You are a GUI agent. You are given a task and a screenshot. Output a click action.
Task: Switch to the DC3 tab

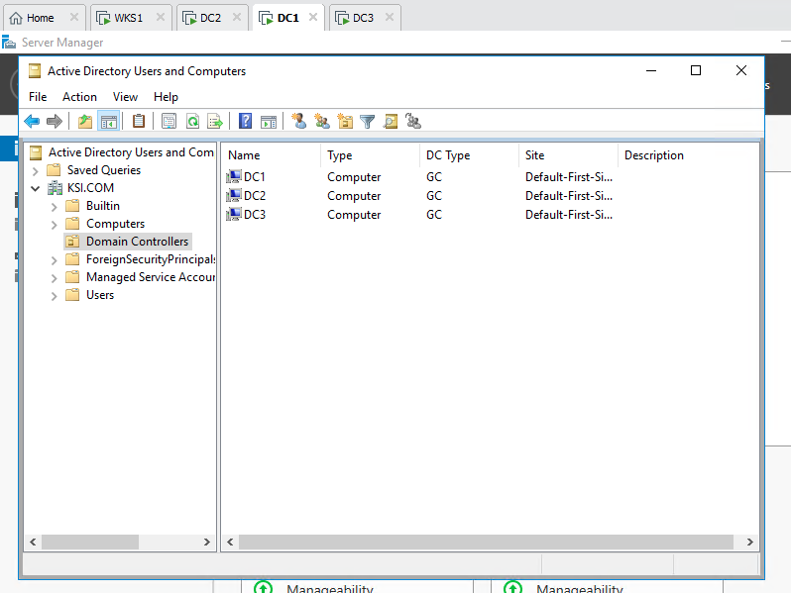[x=363, y=18]
